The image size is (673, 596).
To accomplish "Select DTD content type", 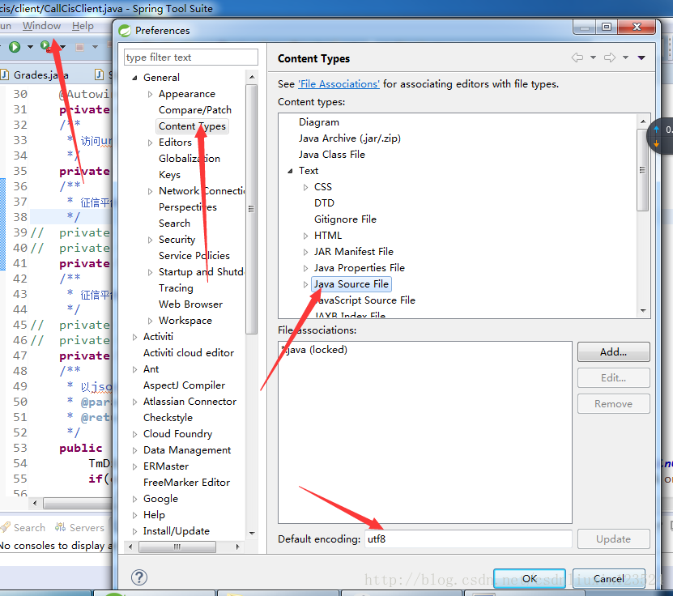I will pos(324,203).
